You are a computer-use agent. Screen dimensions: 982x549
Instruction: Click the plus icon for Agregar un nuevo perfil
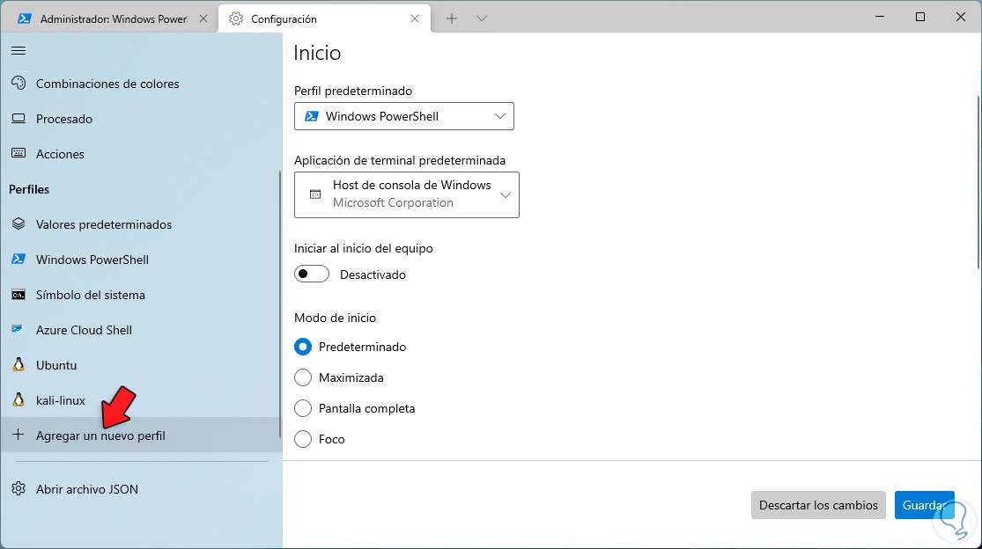18,435
